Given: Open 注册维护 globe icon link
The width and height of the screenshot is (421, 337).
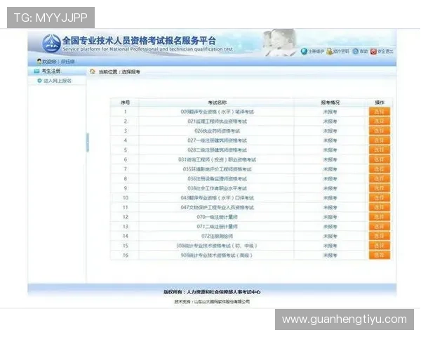Looking at the screenshot, I should click(x=304, y=51).
